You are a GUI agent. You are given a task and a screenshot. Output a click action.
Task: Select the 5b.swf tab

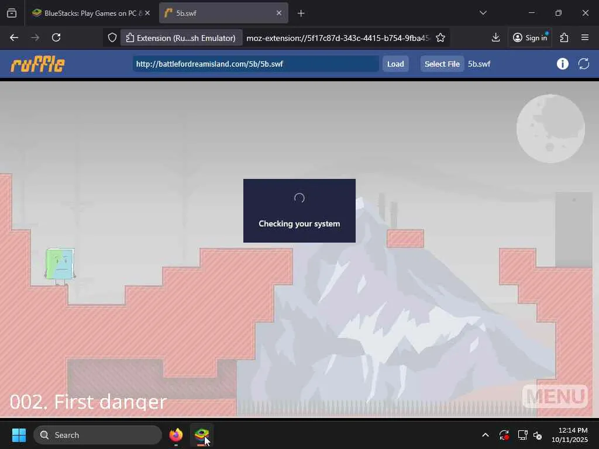tap(223, 13)
